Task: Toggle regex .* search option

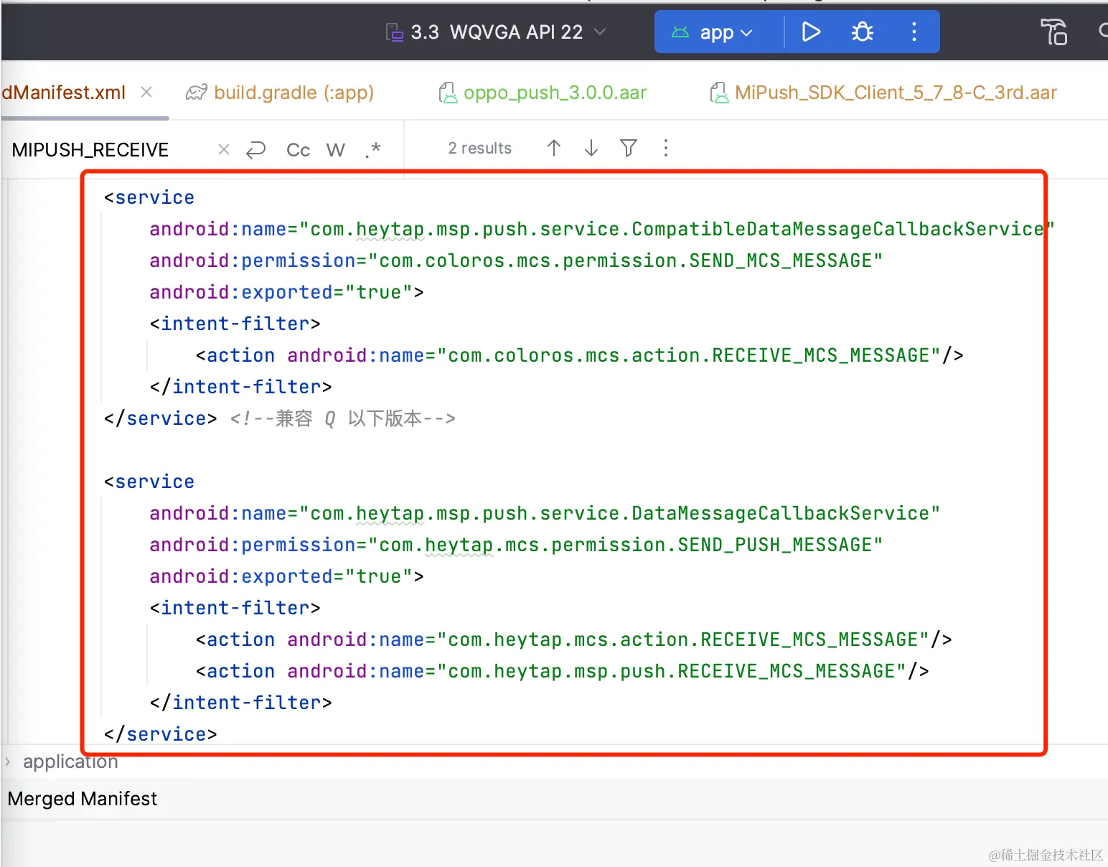Action: pyautogui.click(x=372, y=149)
